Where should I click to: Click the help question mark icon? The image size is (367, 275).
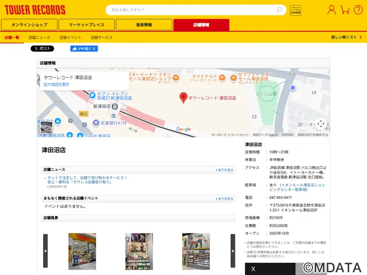(358, 10)
